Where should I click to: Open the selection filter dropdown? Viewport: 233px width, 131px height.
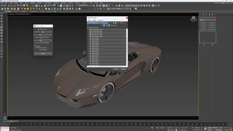[20, 5]
